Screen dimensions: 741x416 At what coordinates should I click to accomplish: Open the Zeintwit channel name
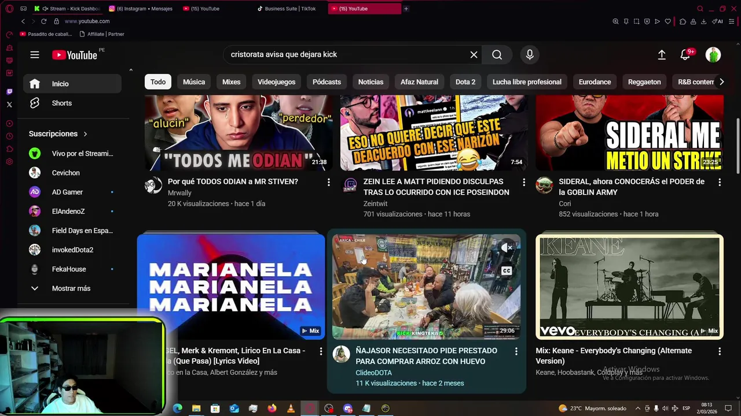click(375, 203)
